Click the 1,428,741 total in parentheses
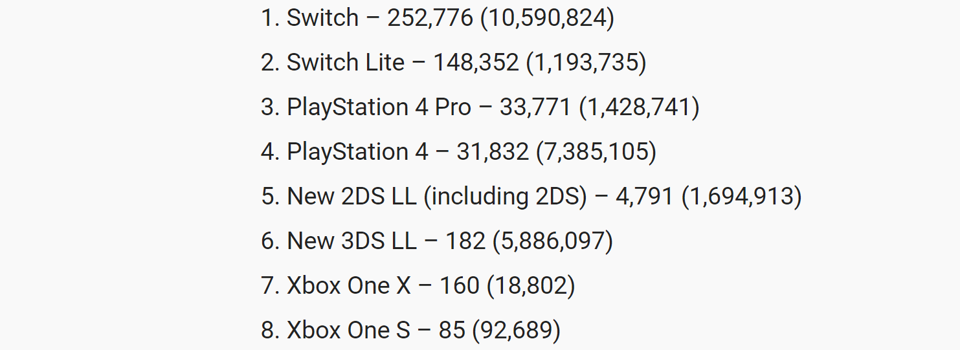960x350 pixels. [x=639, y=107]
